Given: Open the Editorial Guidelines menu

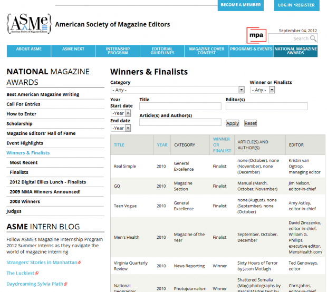Looking at the screenshot, I should click(x=162, y=51).
